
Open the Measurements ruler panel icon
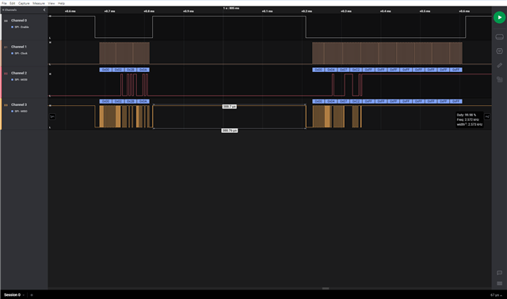tap(499, 65)
